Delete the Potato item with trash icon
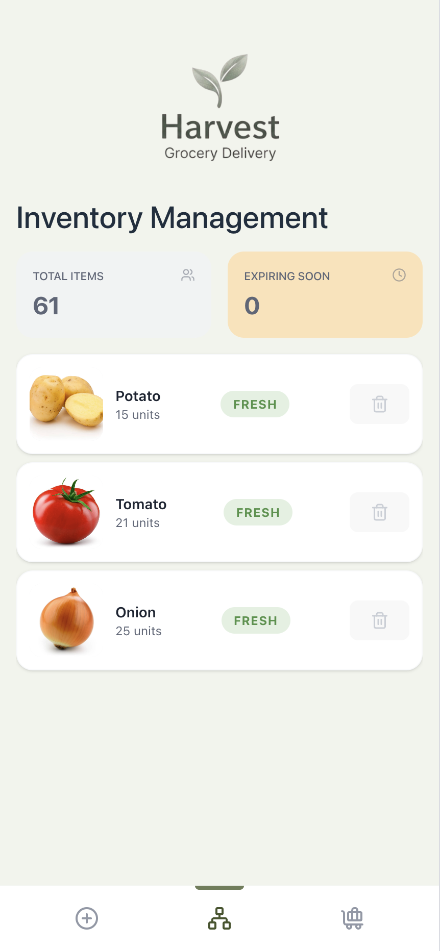440x951 pixels. pos(379,404)
